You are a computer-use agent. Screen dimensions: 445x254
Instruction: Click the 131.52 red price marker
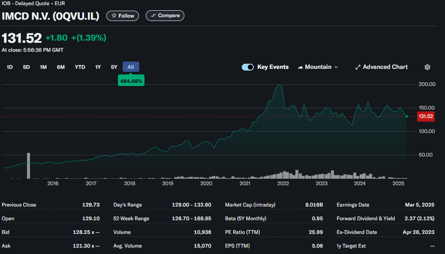click(x=426, y=116)
